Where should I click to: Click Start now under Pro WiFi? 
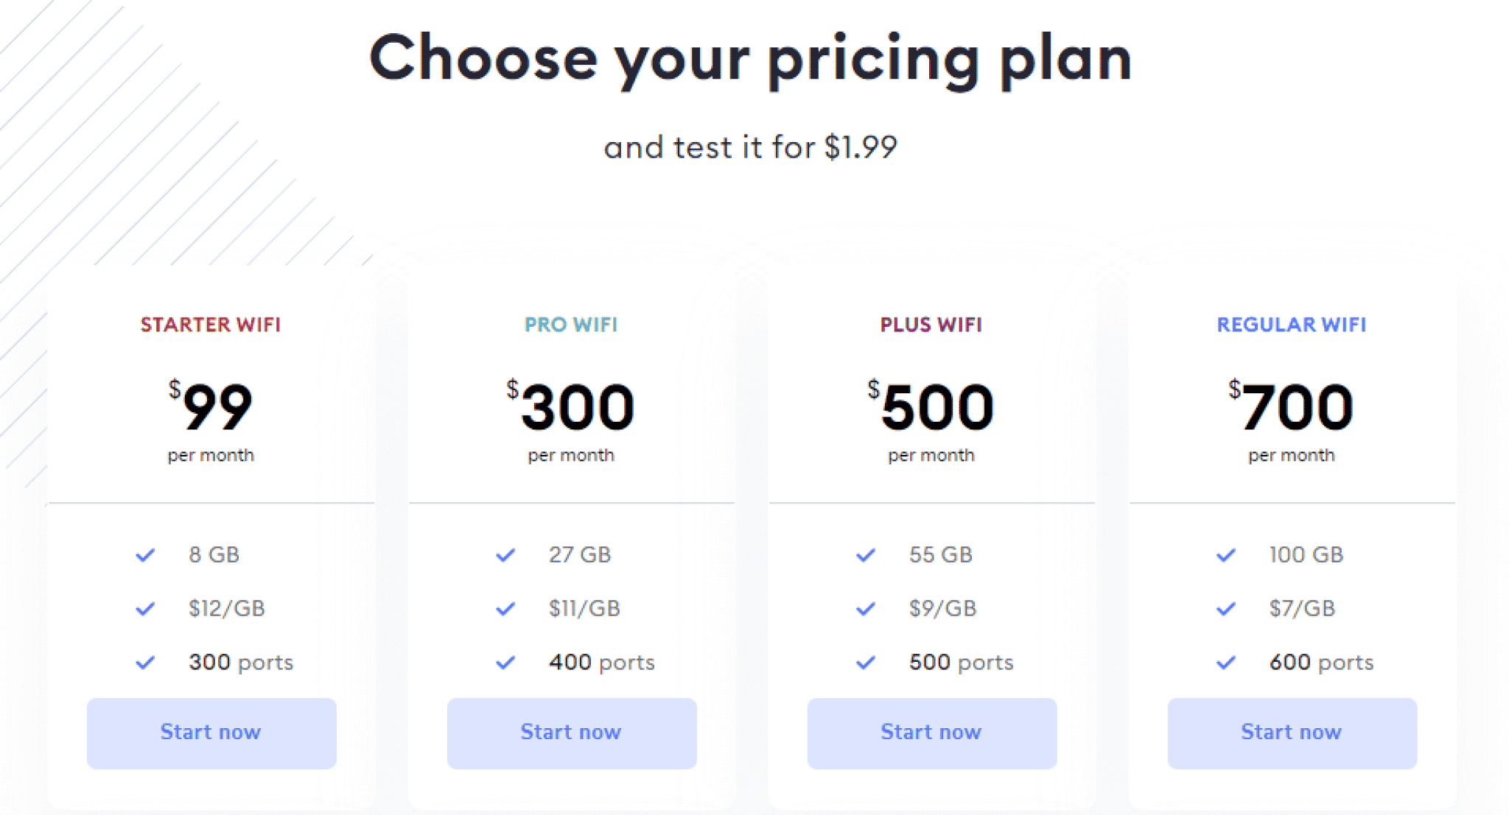(x=572, y=733)
